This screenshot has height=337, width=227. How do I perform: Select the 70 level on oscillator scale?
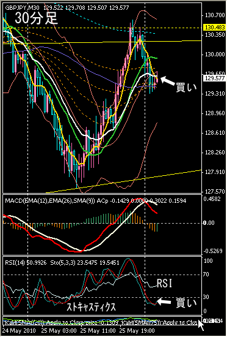tap(206, 275)
